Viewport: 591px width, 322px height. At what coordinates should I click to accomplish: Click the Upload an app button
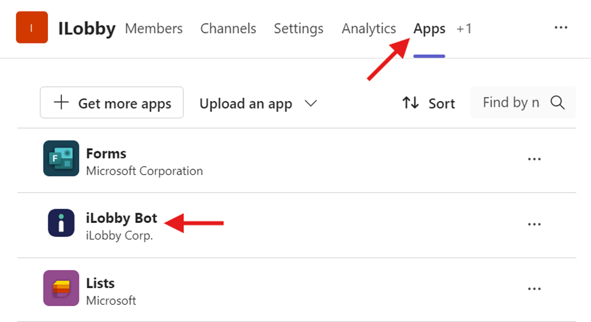point(246,103)
